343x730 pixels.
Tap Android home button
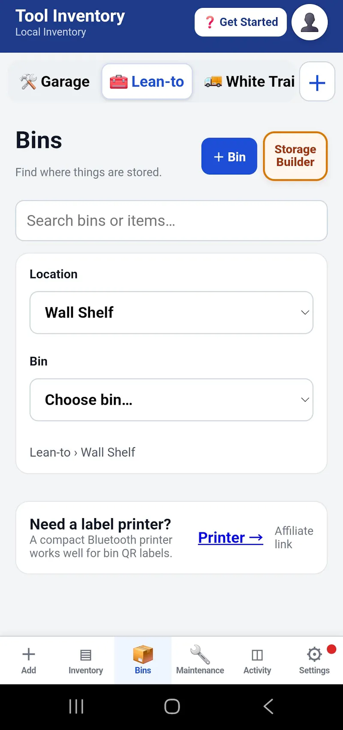[x=172, y=706]
